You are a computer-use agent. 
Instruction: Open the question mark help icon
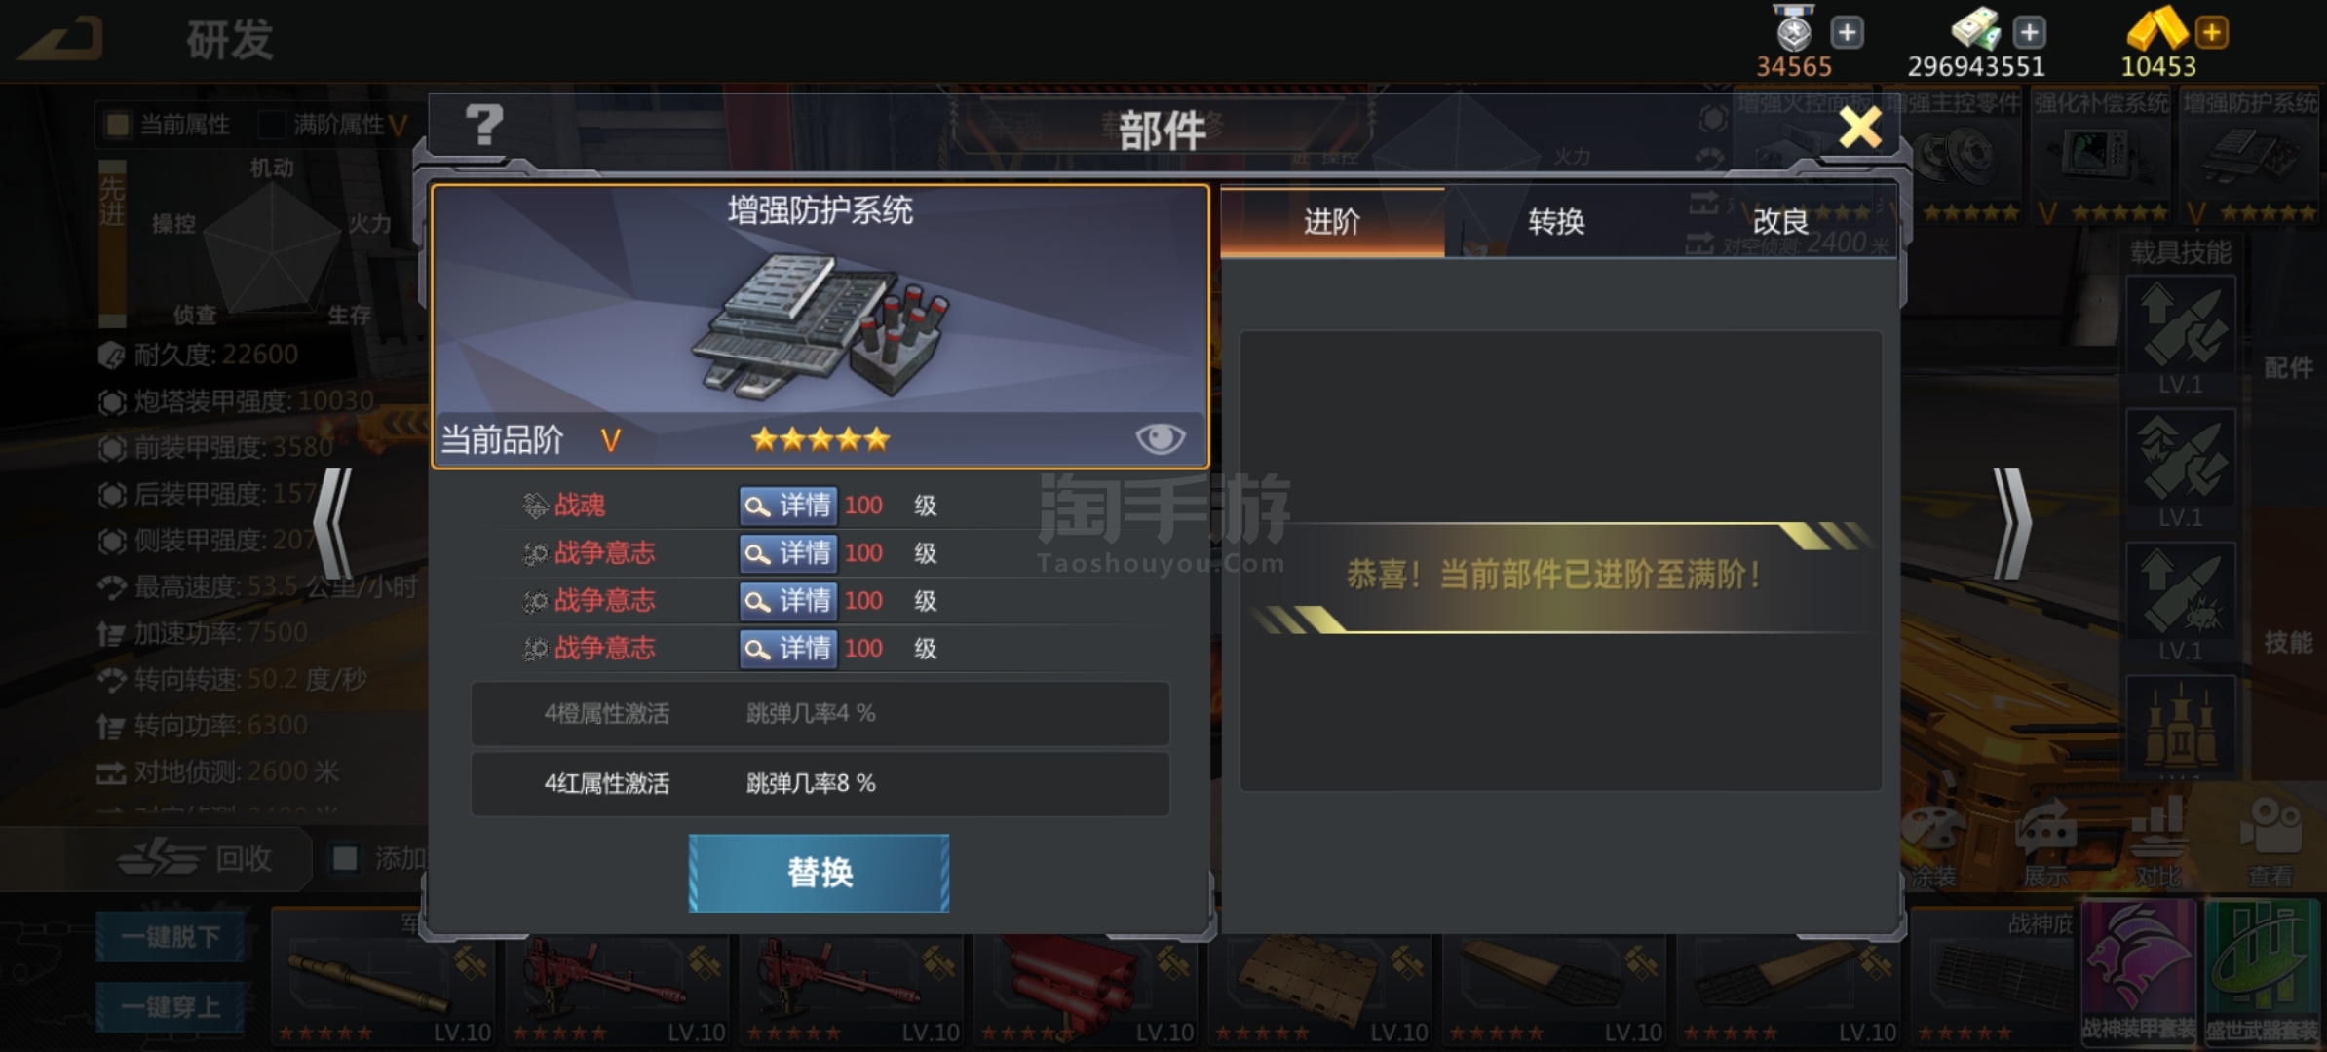pyautogui.click(x=484, y=126)
